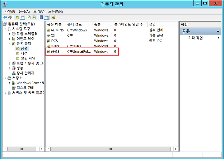Click the 기본 공유 description cell
Viewport: 224px width, 159px height.
click(156, 35)
